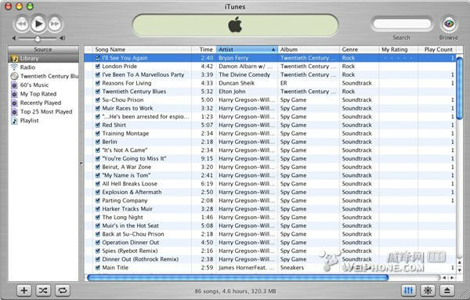Sort by Time column header
The image size is (470, 300).
click(x=204, y=49)
